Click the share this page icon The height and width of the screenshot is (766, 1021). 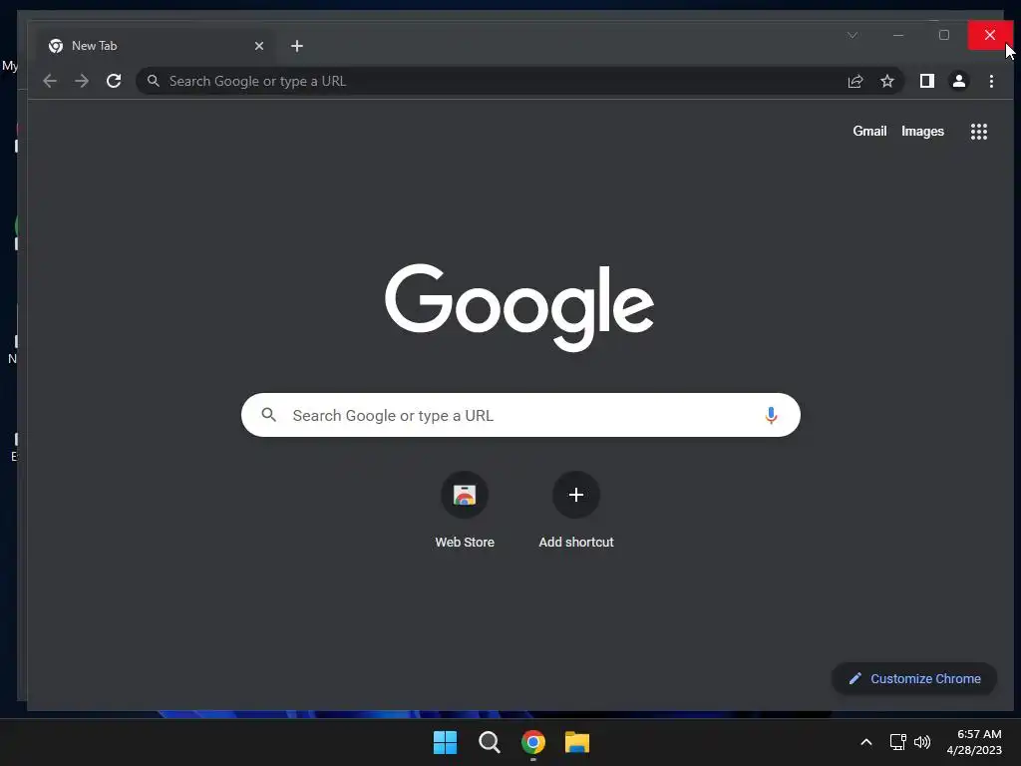point(854,81)
